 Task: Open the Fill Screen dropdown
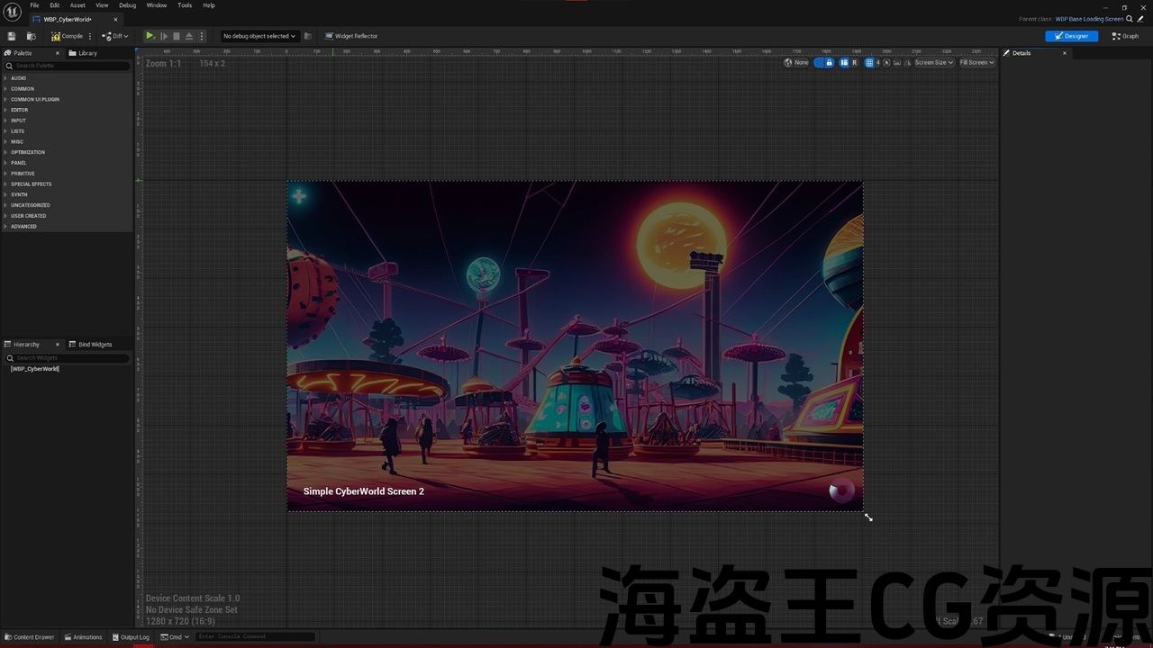(976, 63)
